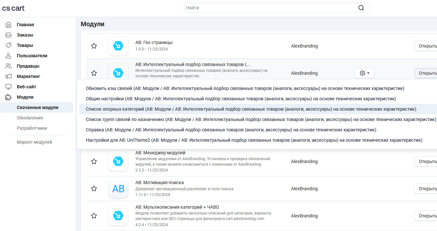Open Продавцы in the sidebar
This screenshot has width=437, height=231.
(28, 66)
